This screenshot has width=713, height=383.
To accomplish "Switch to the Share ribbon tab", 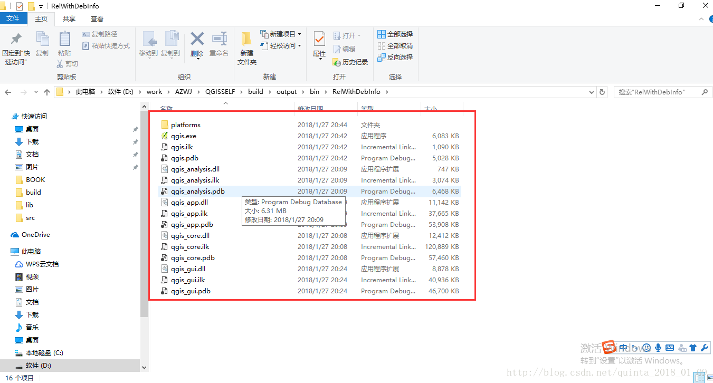I will point(69,18).
